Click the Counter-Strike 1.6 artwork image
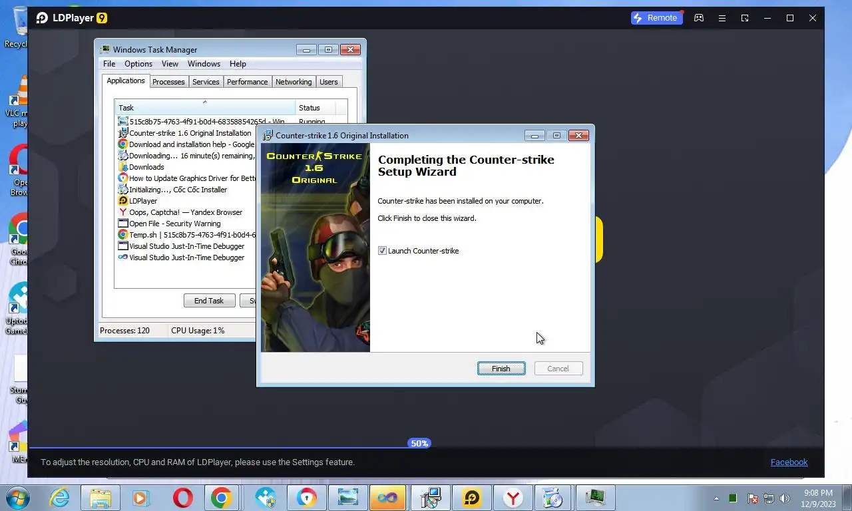Viewport: 852px width, 511px height. coord(316,248)
